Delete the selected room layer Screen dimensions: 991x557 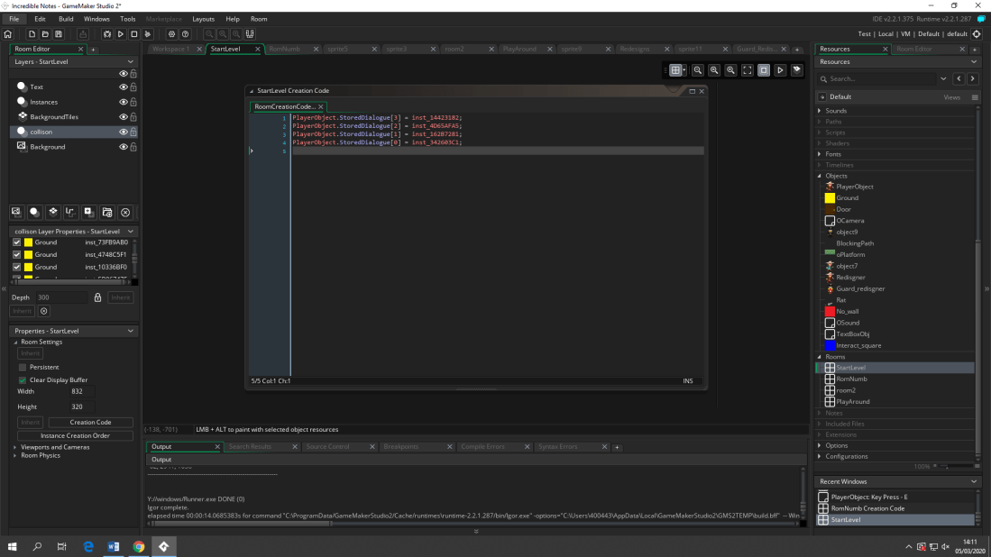[x=125, y=213]
